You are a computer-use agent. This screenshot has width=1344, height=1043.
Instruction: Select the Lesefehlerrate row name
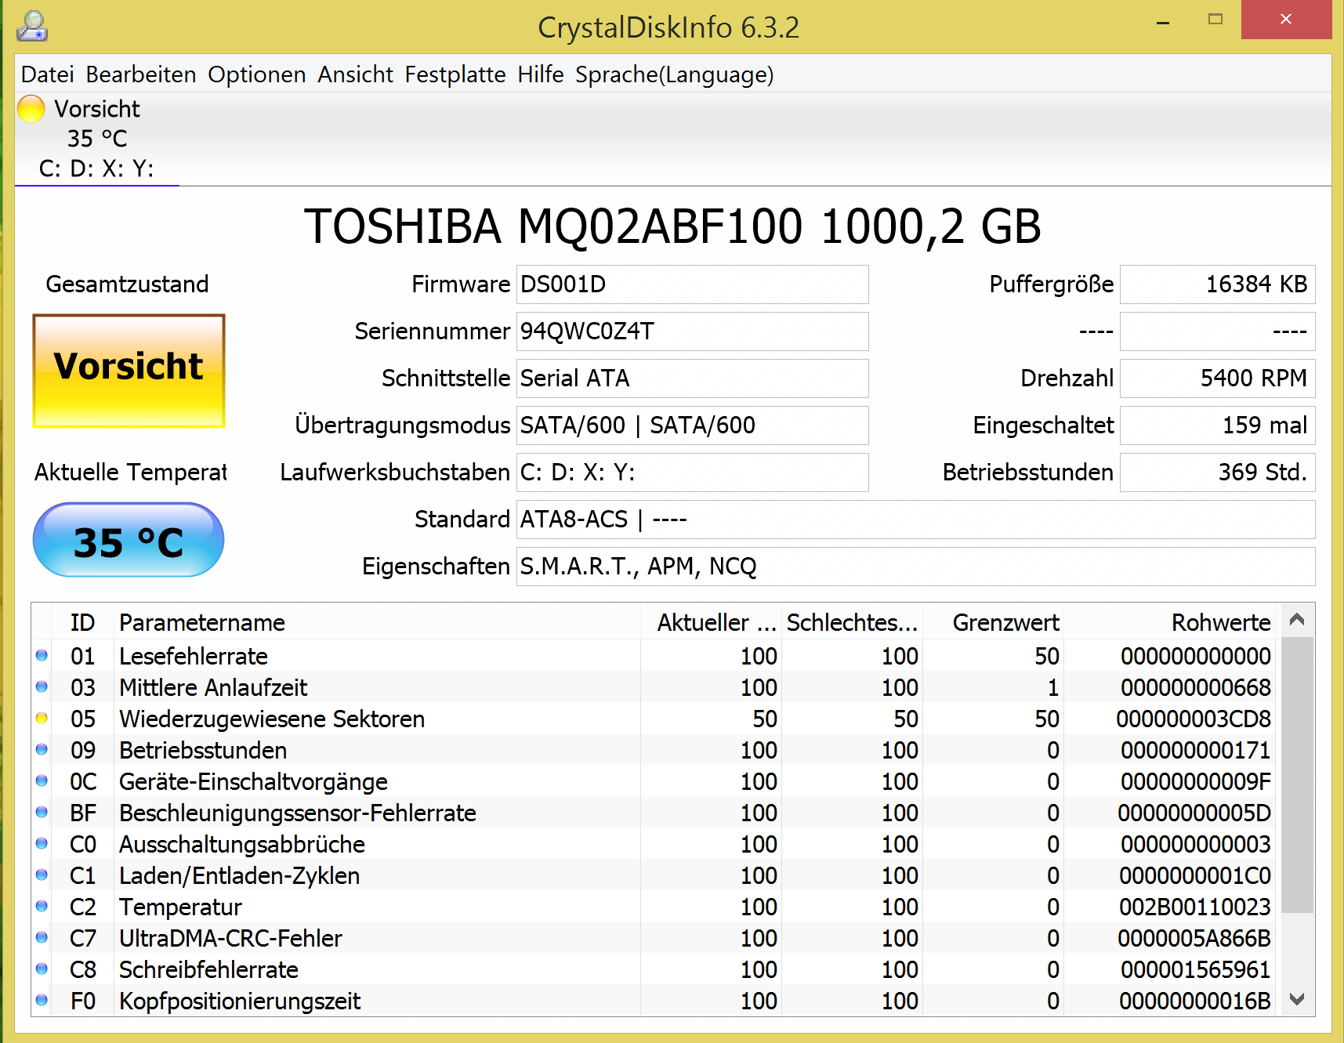tap(194, 656)
